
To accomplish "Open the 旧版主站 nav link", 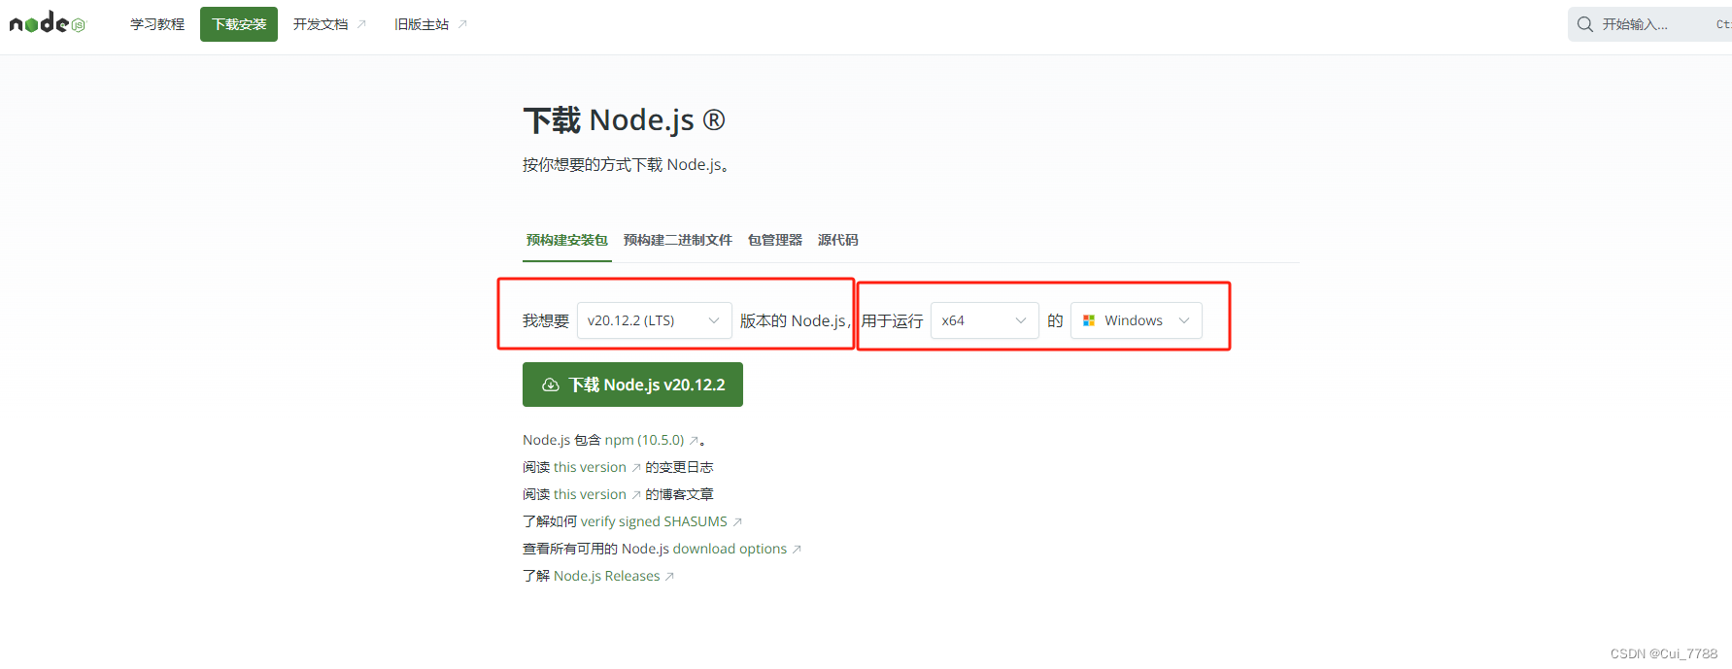I will 430,24.
